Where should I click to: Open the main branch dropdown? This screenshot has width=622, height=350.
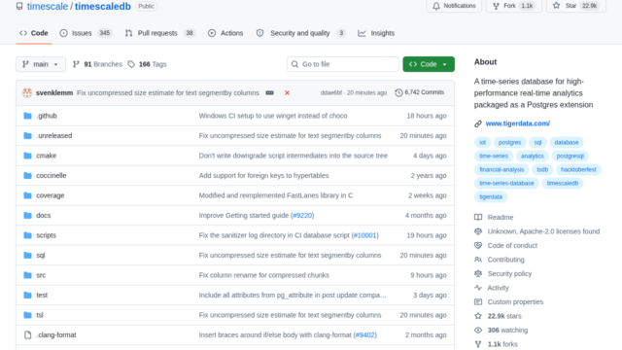coord(41,64)
